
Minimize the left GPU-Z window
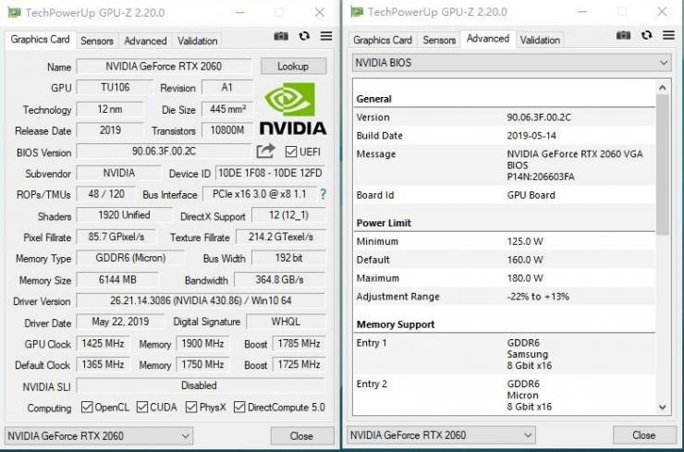coord(239,12)
